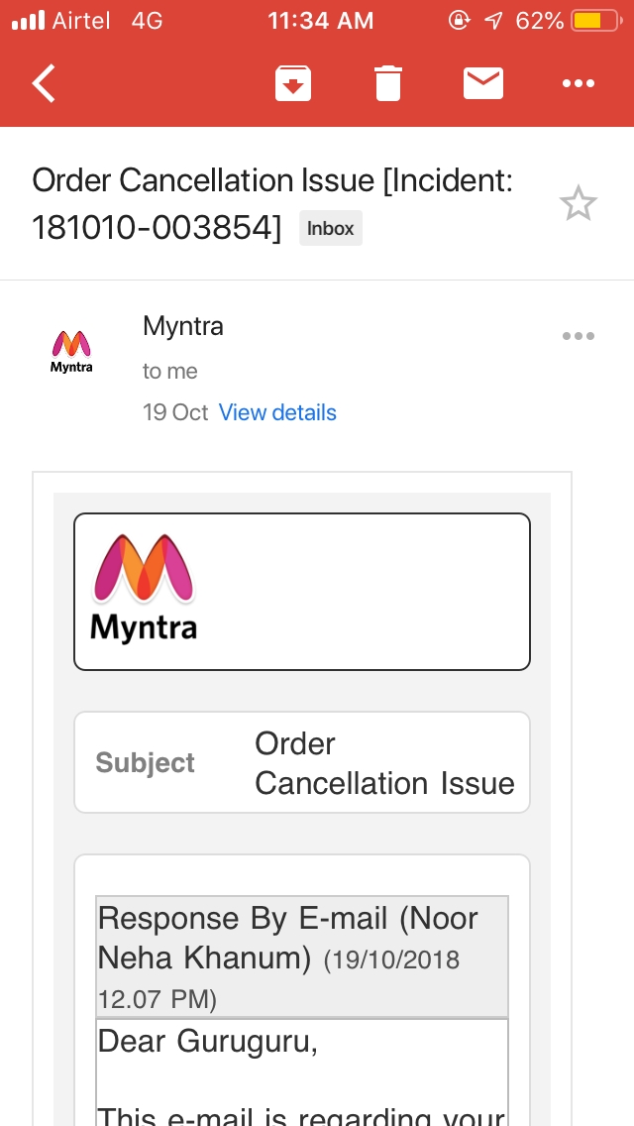Tap the Inbox label tag
The width and height of the screenshot is (634, 1126).
tap(330, 228)
